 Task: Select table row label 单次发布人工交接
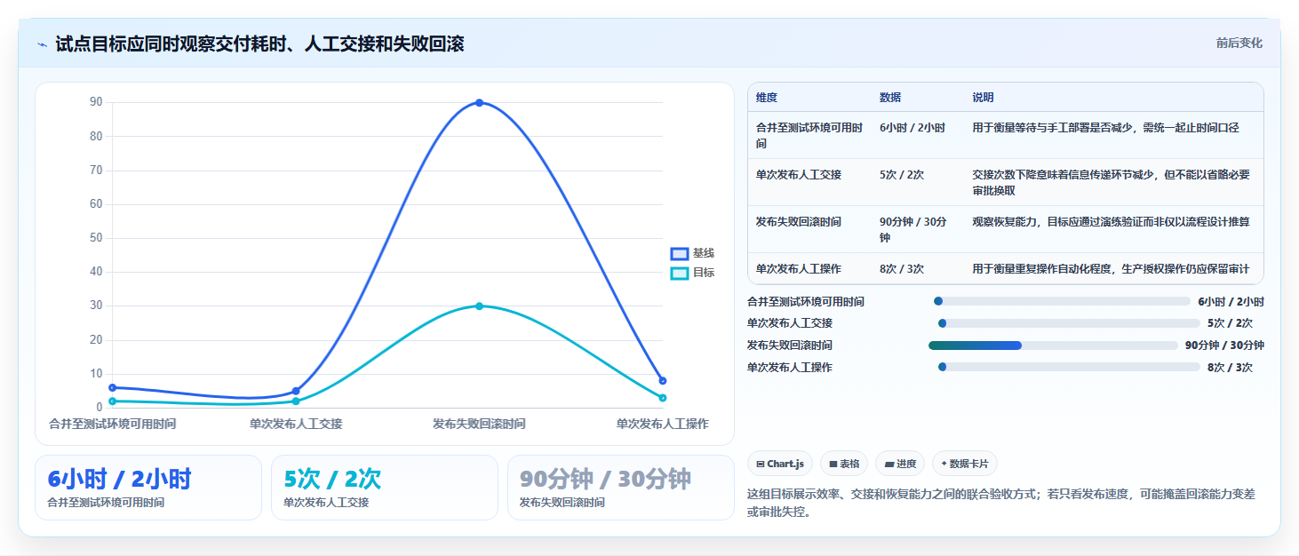pos(799,175)
